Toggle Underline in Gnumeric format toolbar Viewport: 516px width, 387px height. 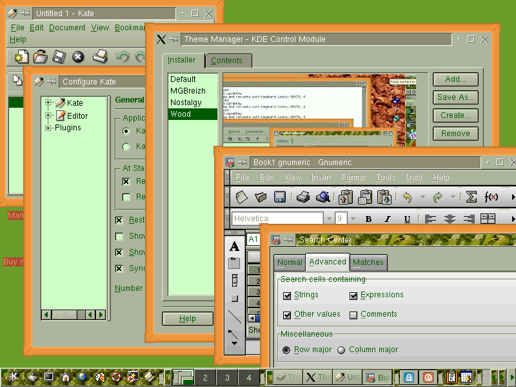(x=407, y=219)
